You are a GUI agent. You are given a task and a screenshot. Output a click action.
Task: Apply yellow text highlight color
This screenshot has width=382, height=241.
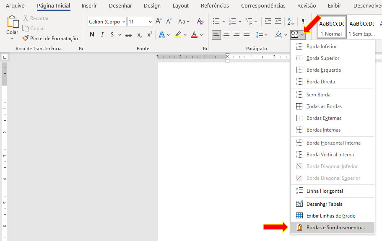pos(178,35)
